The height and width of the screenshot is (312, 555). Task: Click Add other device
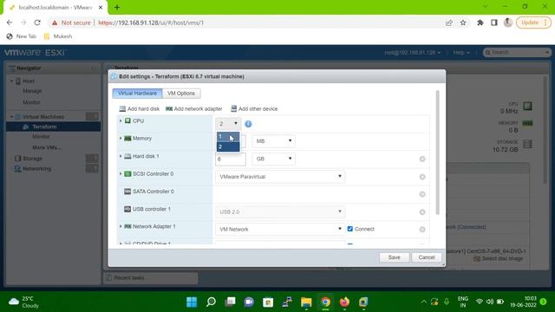254,108
